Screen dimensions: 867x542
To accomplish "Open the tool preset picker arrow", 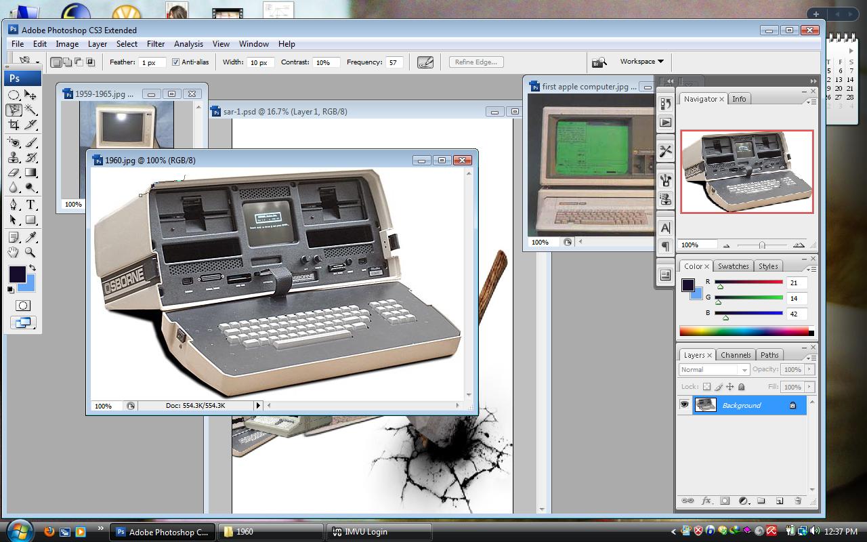I will [x=38, y=62].
